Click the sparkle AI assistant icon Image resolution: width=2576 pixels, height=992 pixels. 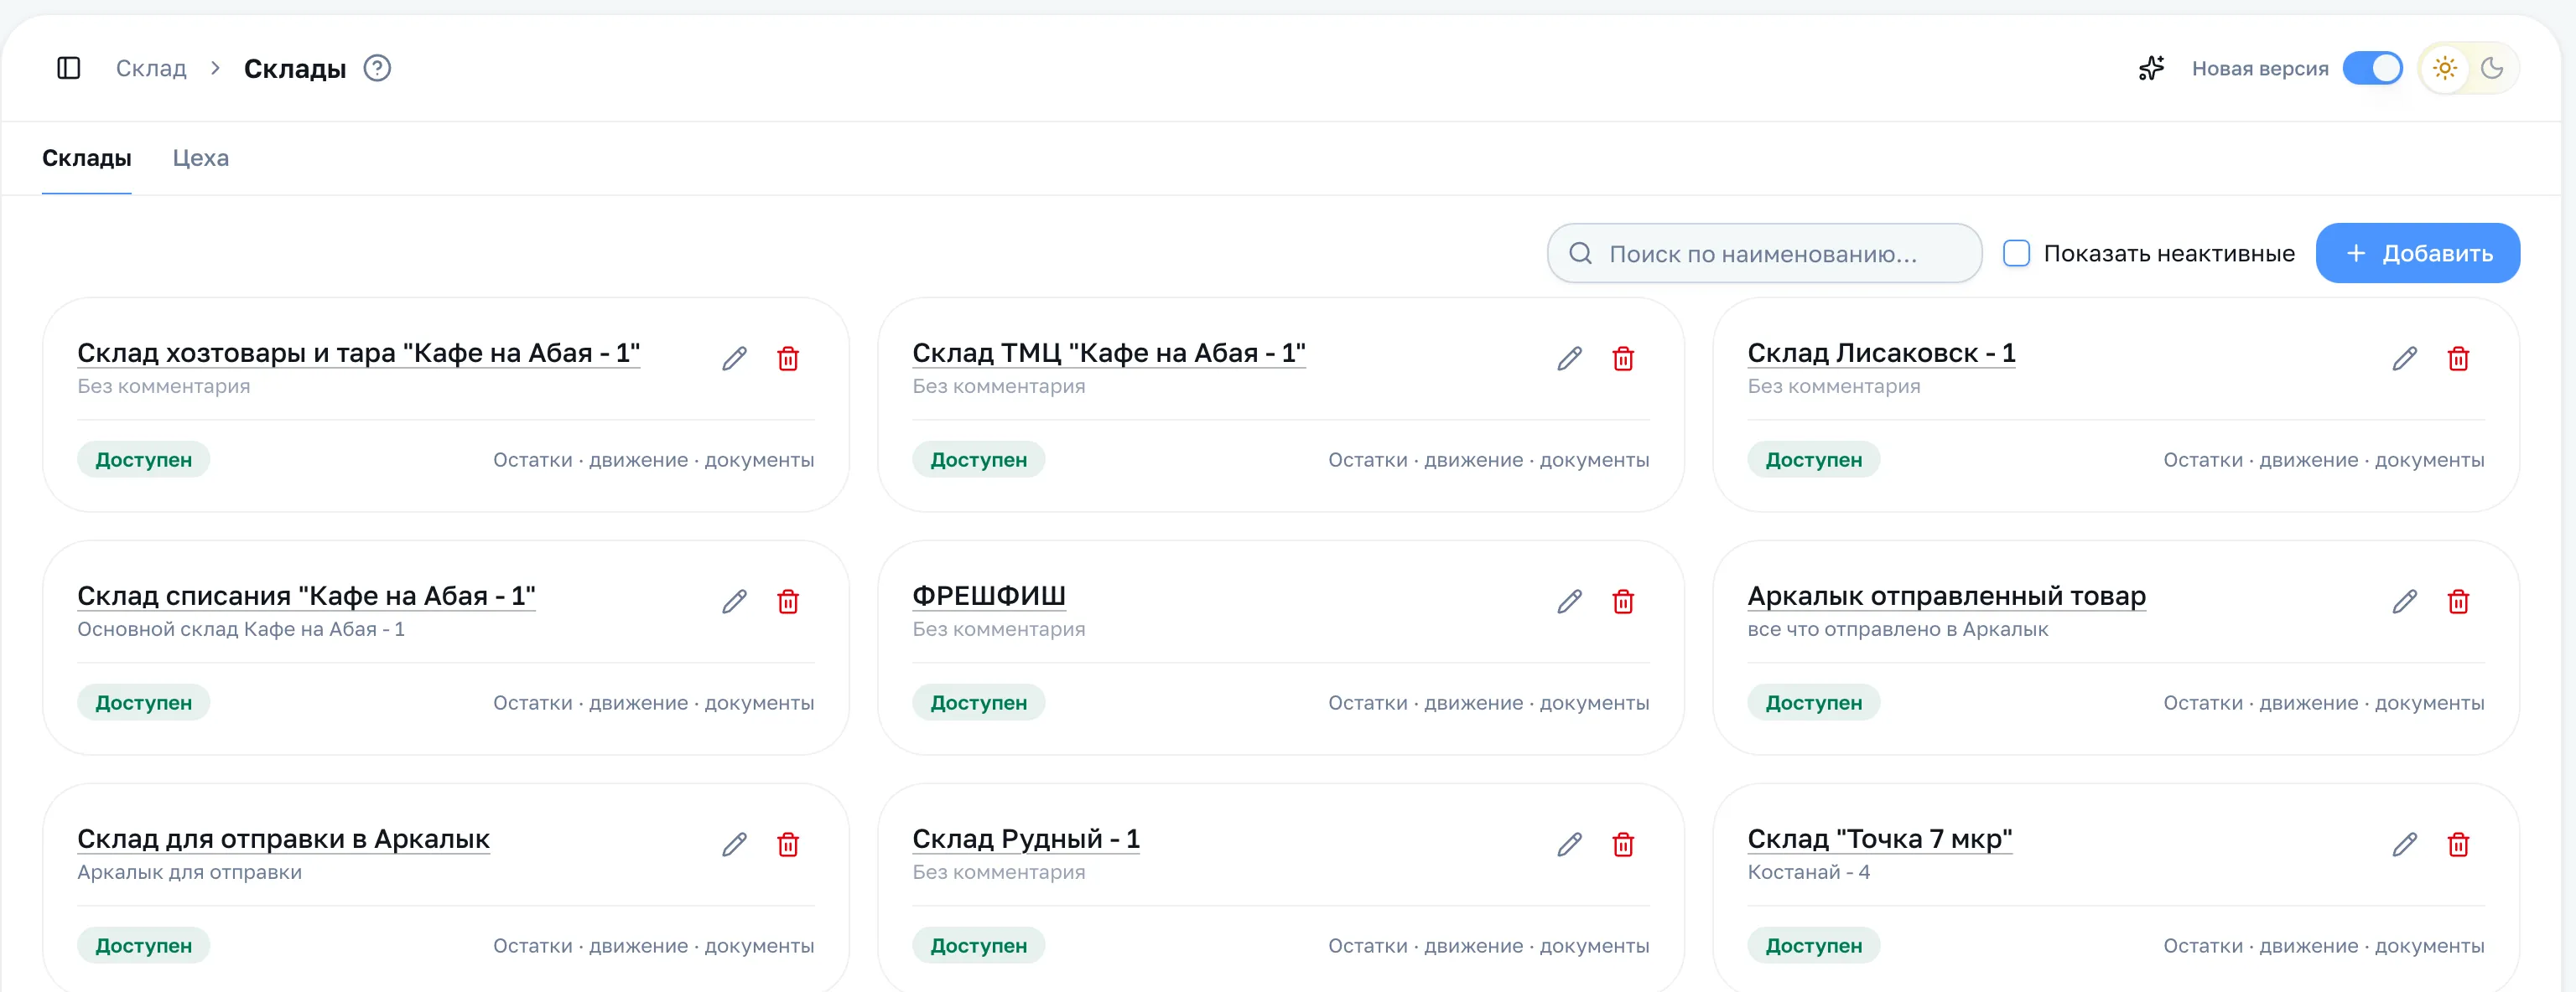pyautogui.click(x=2151, y=68)
